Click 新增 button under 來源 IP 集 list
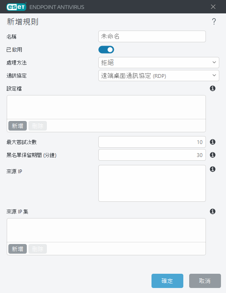 [18, 249]
